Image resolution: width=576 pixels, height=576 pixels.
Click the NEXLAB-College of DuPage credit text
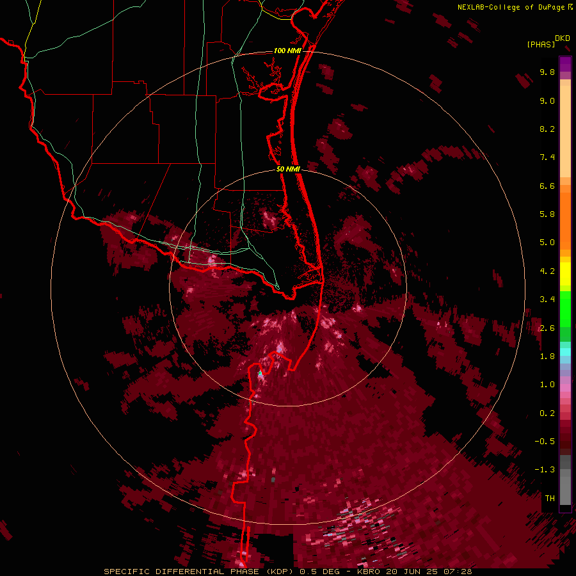coord(512,7)
